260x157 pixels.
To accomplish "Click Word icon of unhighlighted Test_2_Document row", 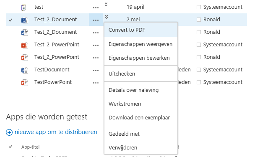I will click(x=25, y=33).
